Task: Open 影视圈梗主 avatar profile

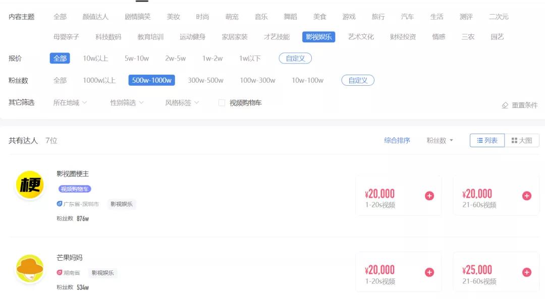Action: [x=30, y=185]
